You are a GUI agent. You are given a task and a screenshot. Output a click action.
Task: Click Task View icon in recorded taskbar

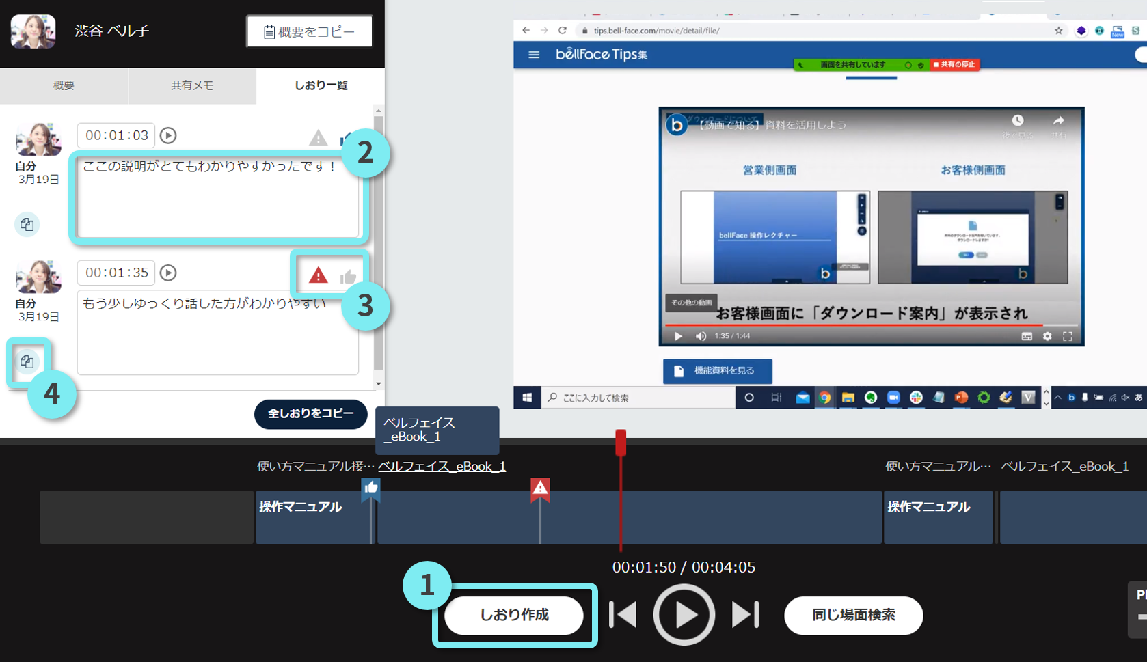[x=776, y=398]
